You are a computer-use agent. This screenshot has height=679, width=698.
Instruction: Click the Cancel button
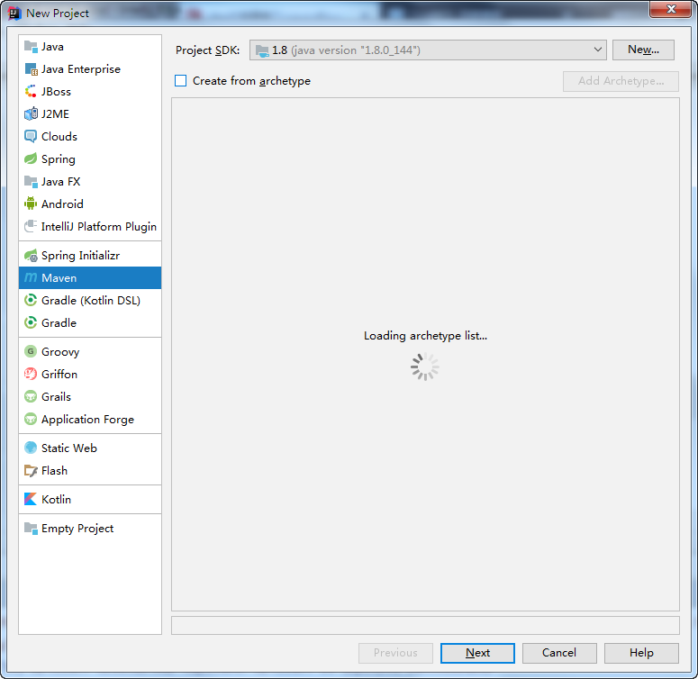tap(559, 653)
